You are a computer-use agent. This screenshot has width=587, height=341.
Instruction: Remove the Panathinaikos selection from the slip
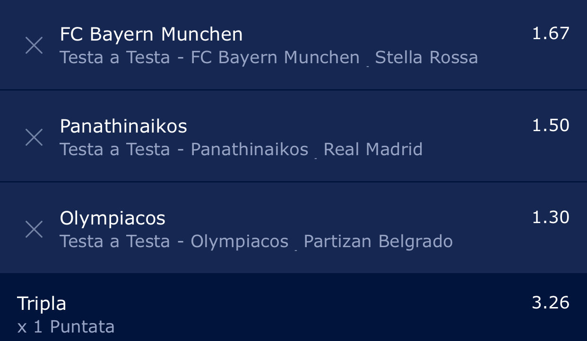coord(34,138)
